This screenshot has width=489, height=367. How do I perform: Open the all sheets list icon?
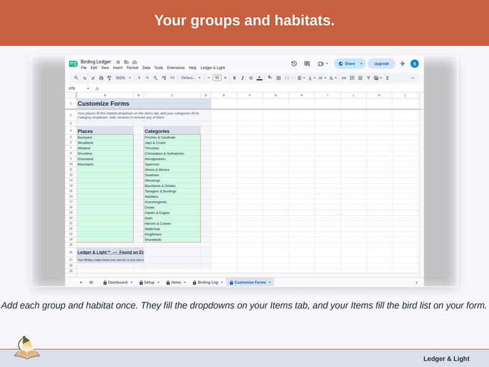(91, 283)
